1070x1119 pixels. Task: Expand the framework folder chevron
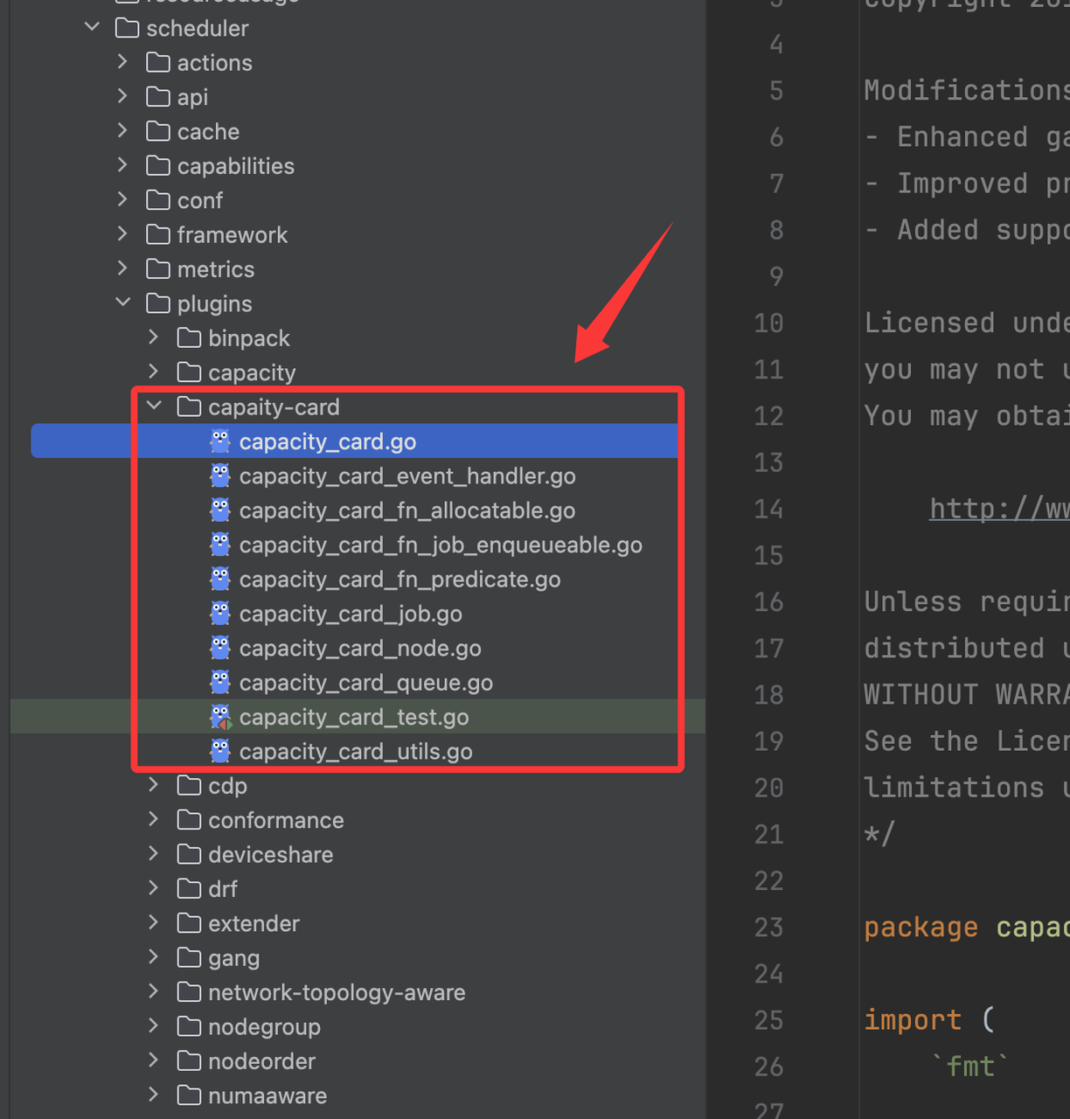click(x=123, y=234)
